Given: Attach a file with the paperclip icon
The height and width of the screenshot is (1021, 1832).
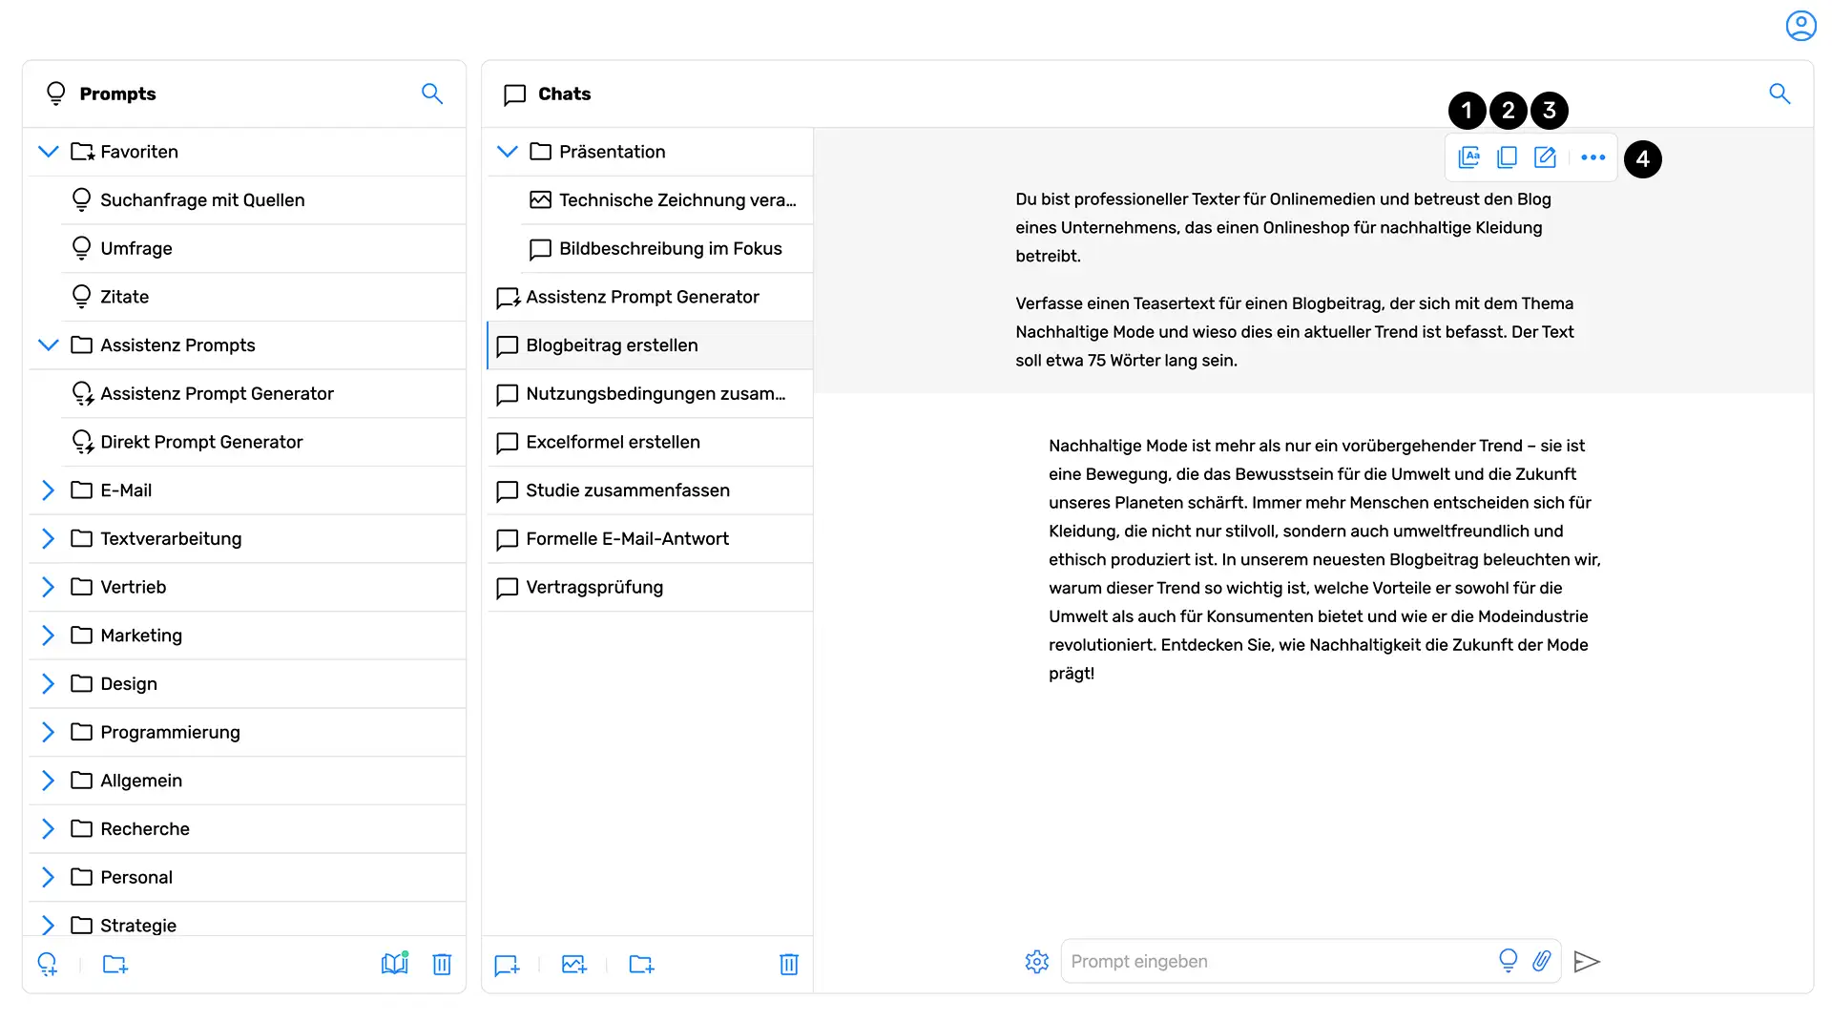Looking at the screenshot, I should tap(1542, 960).
